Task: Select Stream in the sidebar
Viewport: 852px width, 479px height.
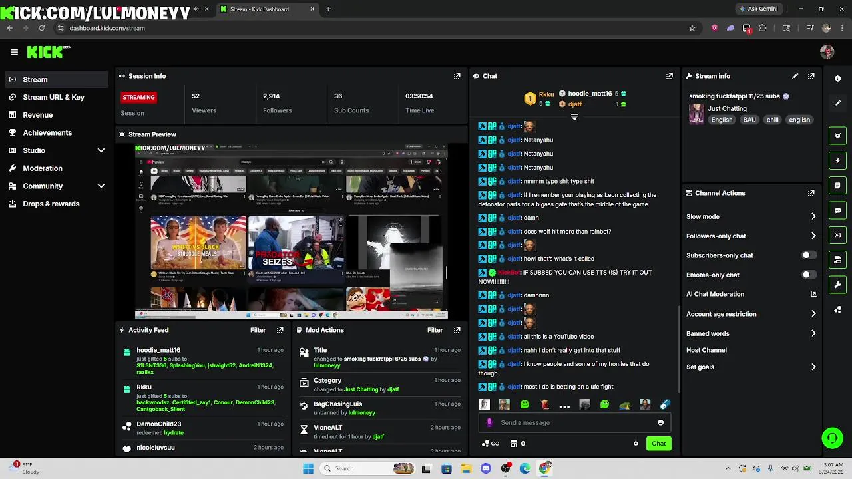Action: [x=57, y=79]
